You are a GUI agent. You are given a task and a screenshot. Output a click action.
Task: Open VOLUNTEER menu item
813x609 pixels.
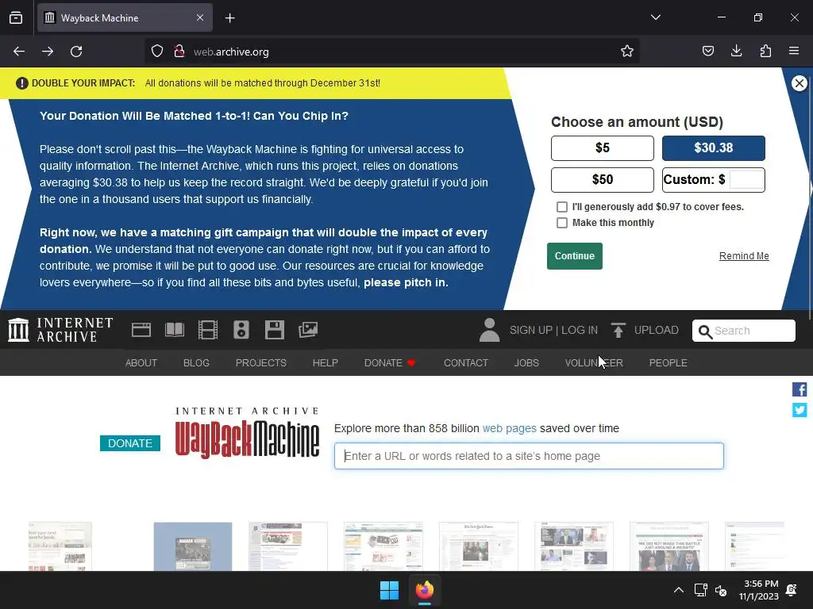pyautogui.click(x=594, y=363)
